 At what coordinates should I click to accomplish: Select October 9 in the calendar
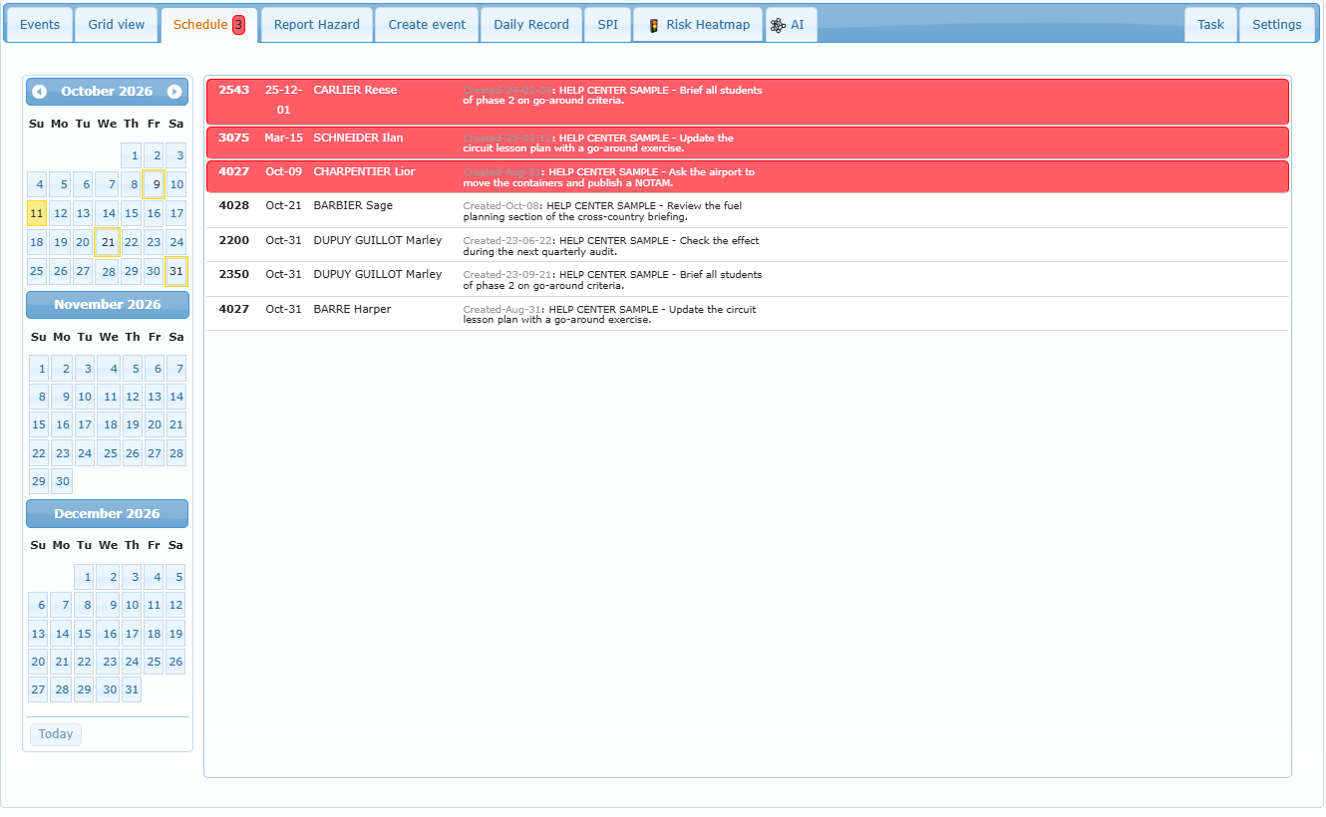coord(154,184)
